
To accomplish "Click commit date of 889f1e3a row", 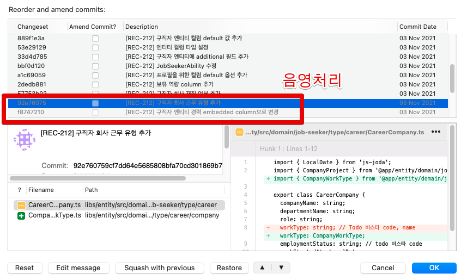I will click(x=417, y=39).
